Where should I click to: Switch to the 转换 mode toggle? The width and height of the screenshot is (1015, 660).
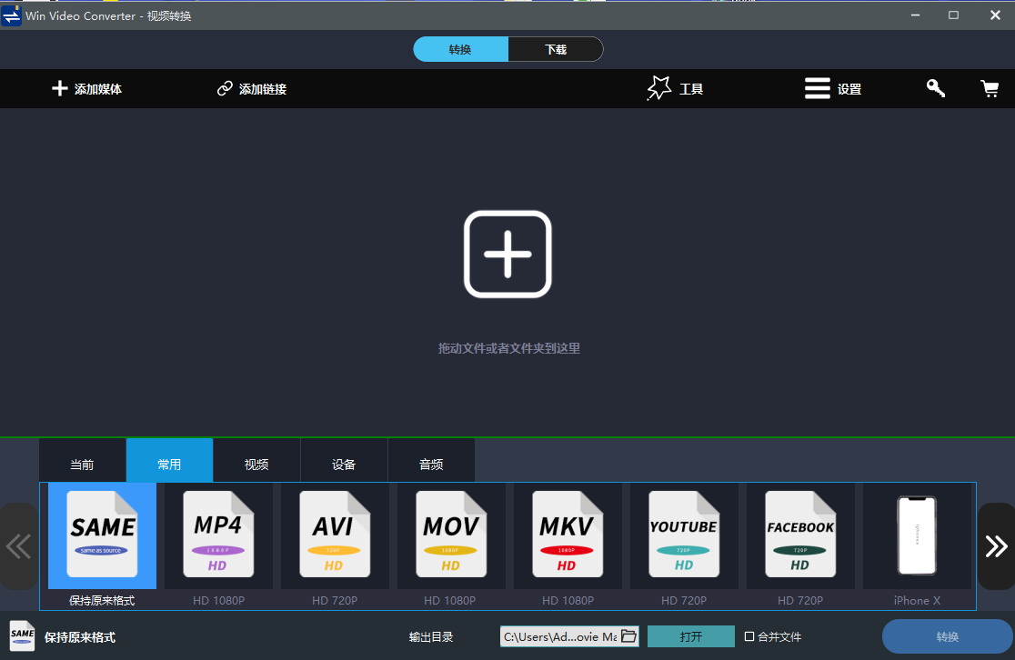[460, 49]
